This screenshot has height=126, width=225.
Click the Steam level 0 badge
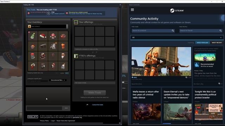[x=49, y=13]
